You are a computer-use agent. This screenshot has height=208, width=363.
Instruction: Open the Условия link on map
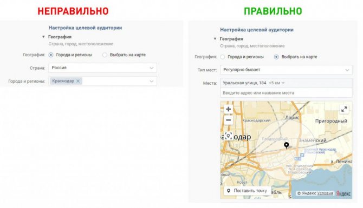point(325,193)
